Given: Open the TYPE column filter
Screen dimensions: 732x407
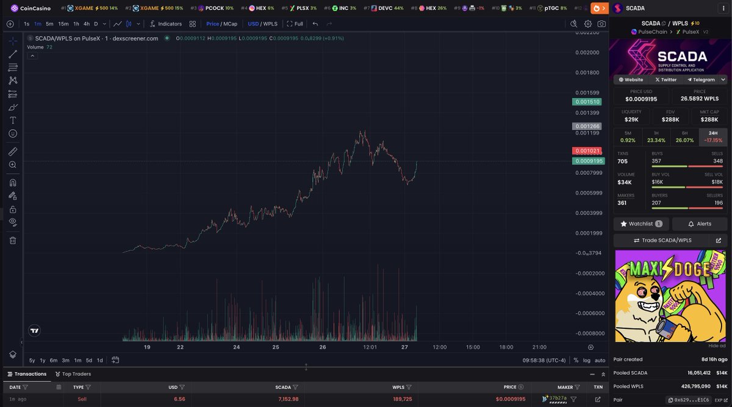Looking at the screenshot, I should click(x=88, y=387).
